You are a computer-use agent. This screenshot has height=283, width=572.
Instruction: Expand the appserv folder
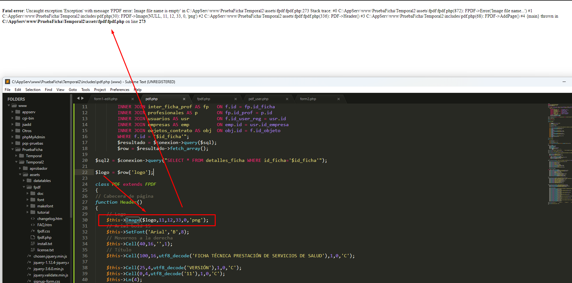point(13,112)
